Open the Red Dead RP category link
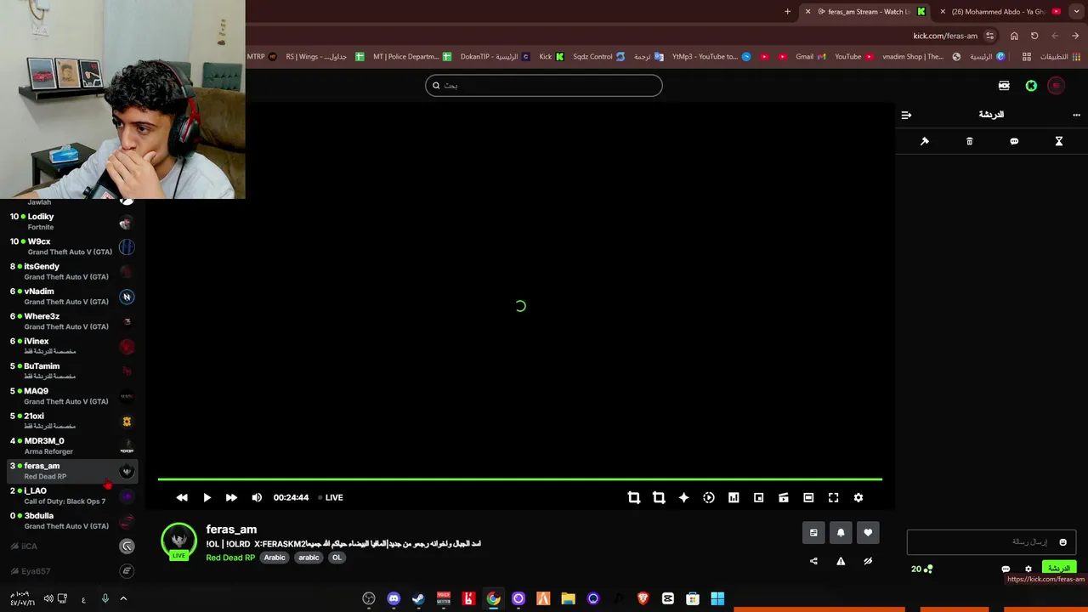Viewport: 1088px width, 612px height. (x=230, y=558)
